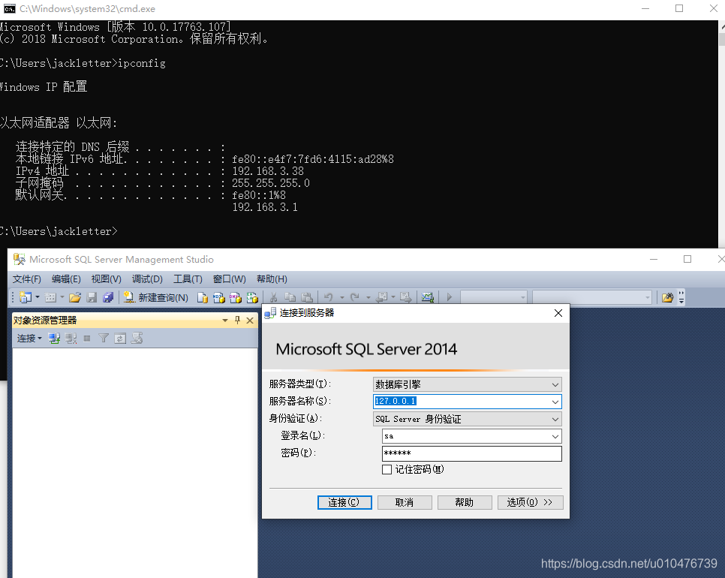
Task: Click the Refresh icon in Object Explorer
Action: pyautogui.click(x=120, y=339)
